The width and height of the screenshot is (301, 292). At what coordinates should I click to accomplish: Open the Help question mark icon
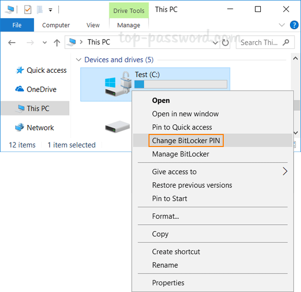[x=291, y=25]
